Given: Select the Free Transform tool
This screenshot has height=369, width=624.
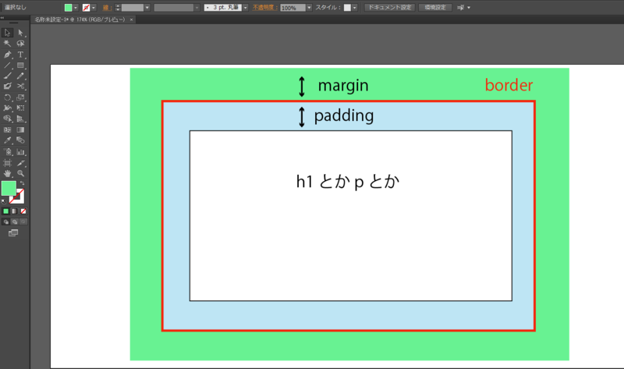Looking at the screenshot, I should (20, 108).
